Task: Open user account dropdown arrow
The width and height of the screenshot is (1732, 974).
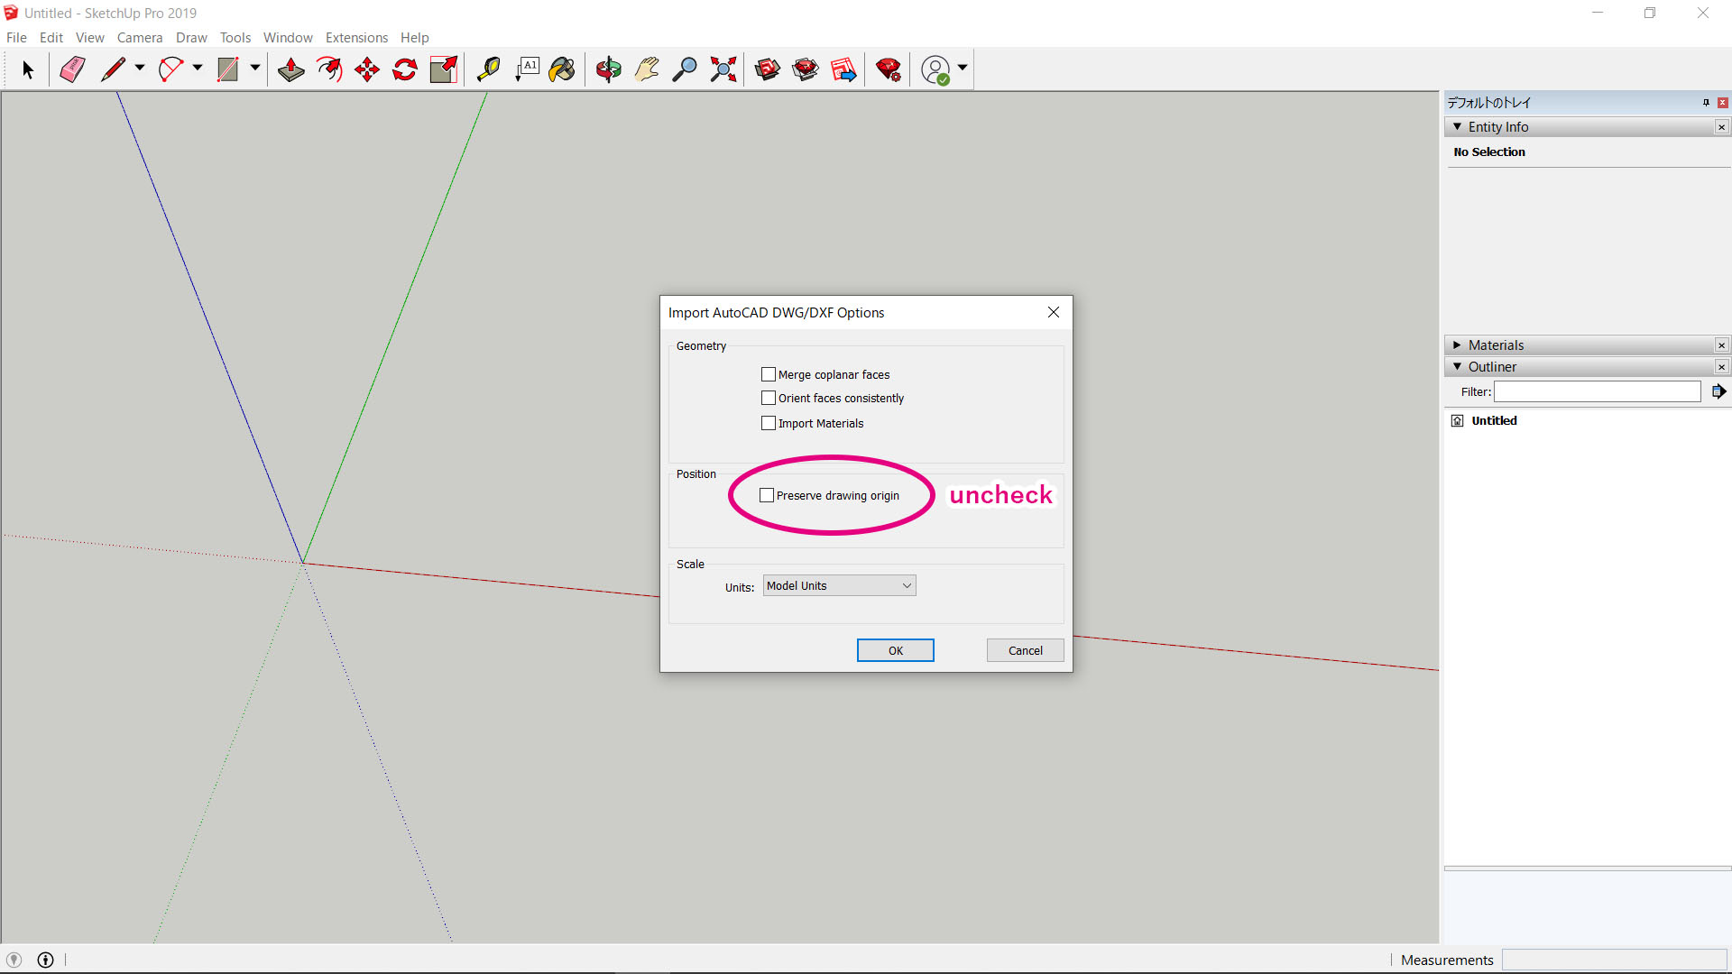Action: (x=963, y=68)
